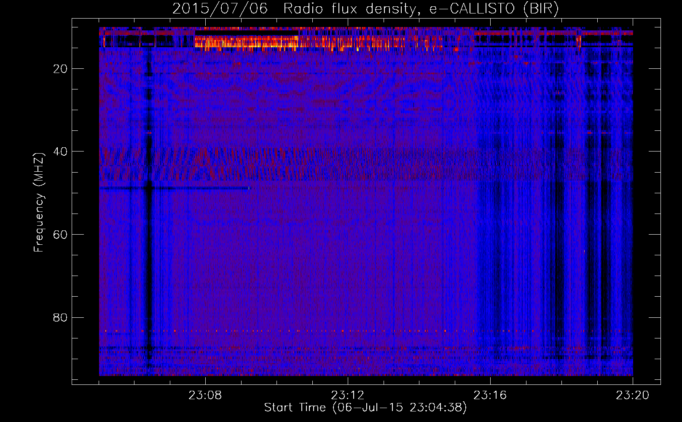The height and width of the screenshot is (422, 682).
Task: Click the "Start Time (06-Jul-15 23:04:38)" axis label
Action: tap(365, 408)
